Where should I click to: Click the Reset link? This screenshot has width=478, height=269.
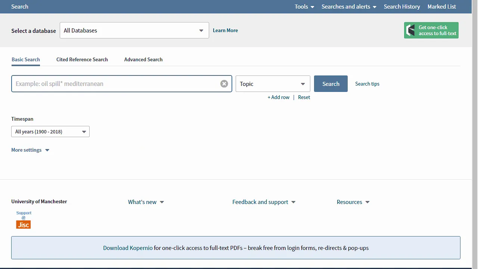[304, 97]
